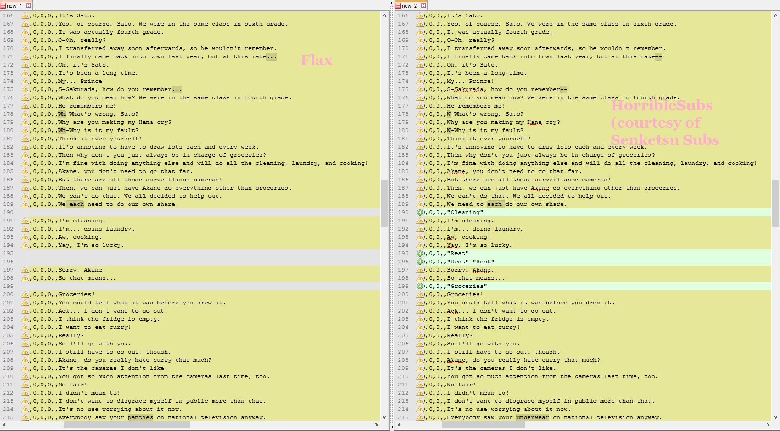Click the plus icon on line 195 "Rest"
This screenshot has width=780, height=431.
pos(420,253)
